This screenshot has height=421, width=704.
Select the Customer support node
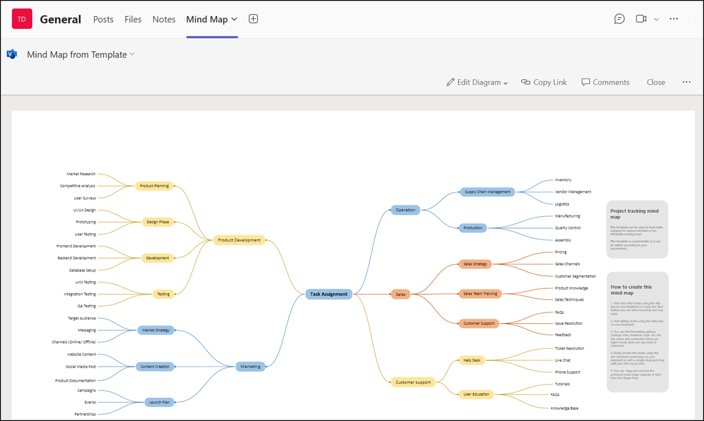[413, 382]
